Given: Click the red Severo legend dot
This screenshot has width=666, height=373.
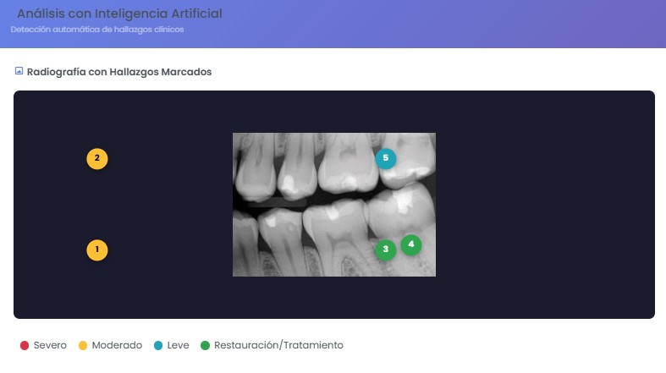Looking at the screenshot, I should (x=25, y=345).
